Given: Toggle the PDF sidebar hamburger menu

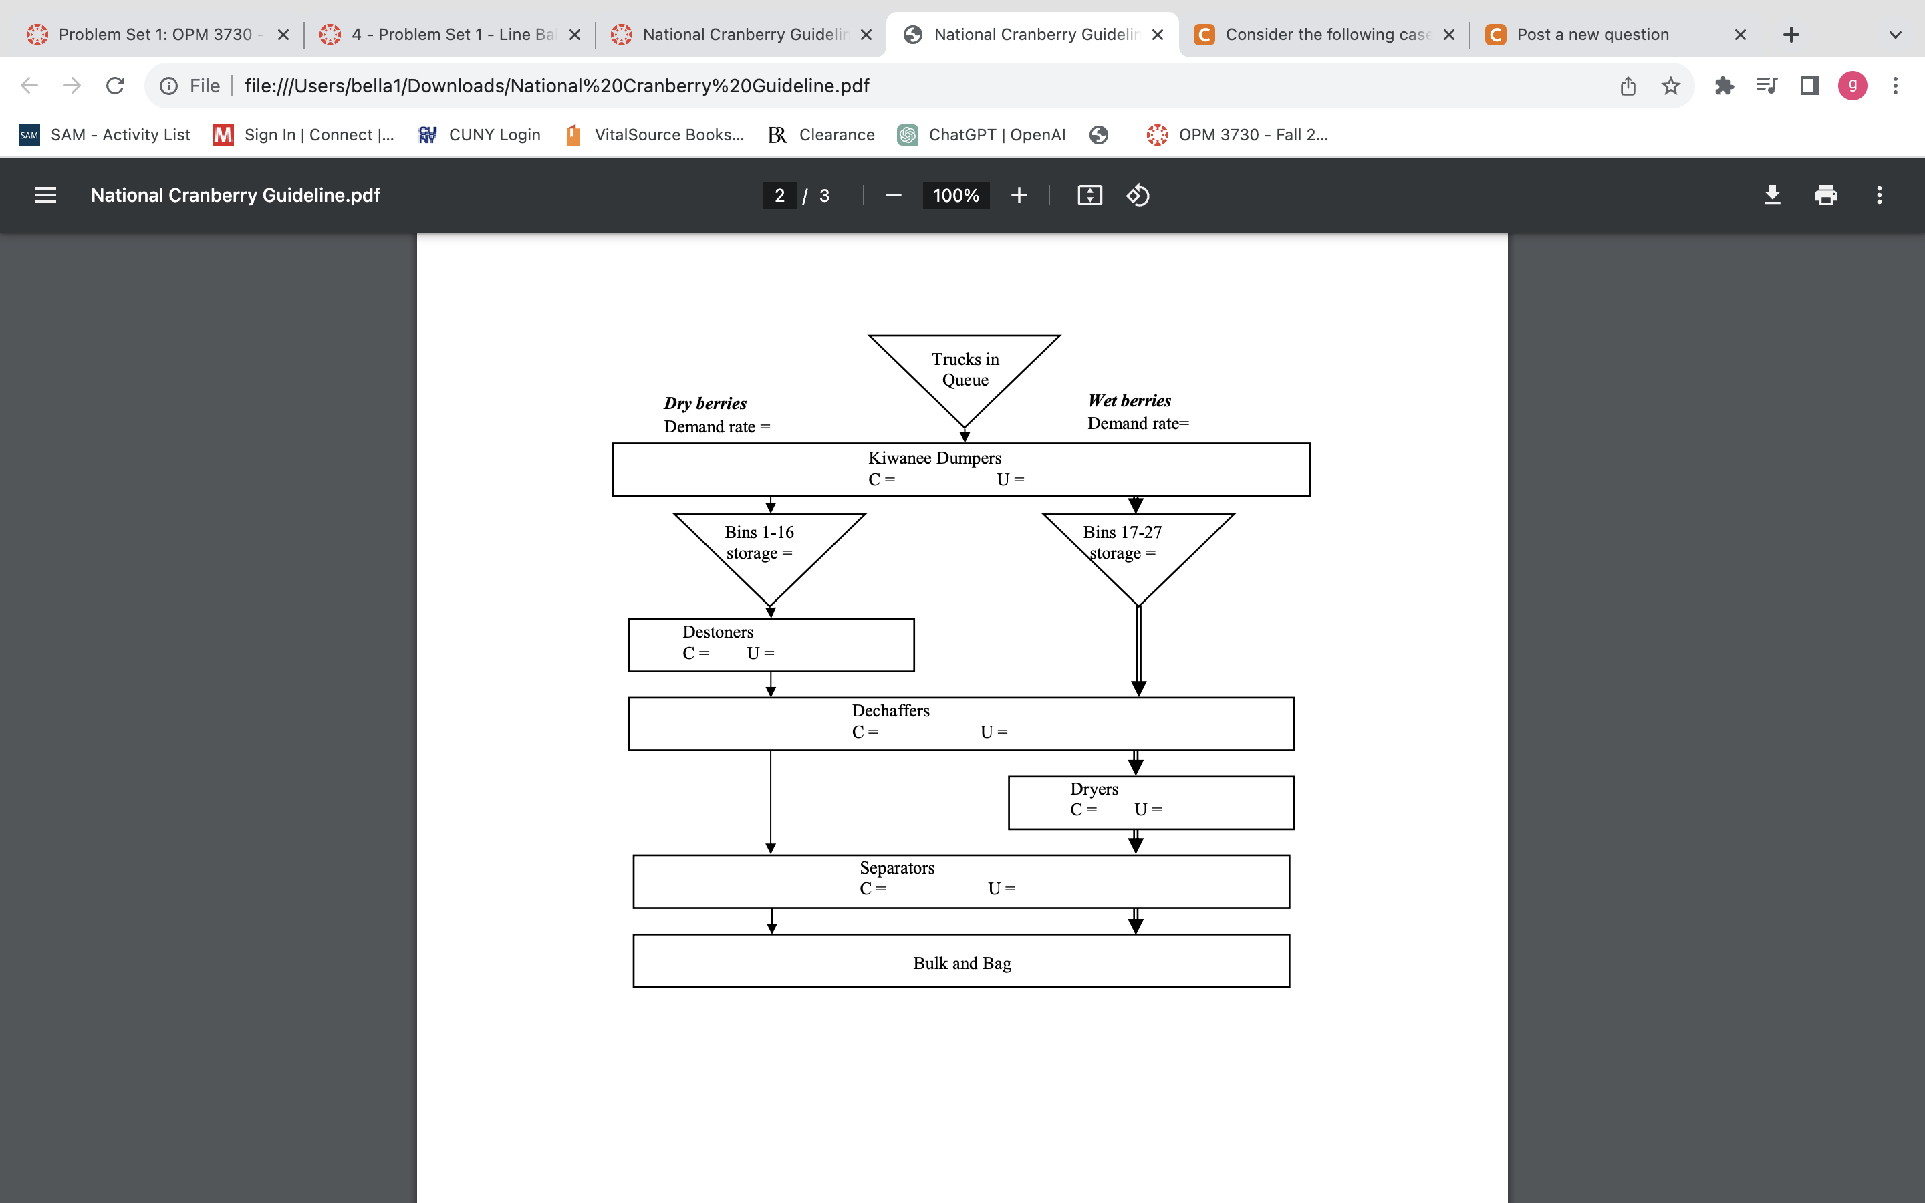Looking at the screenshot, I should (x=45, y=195).
